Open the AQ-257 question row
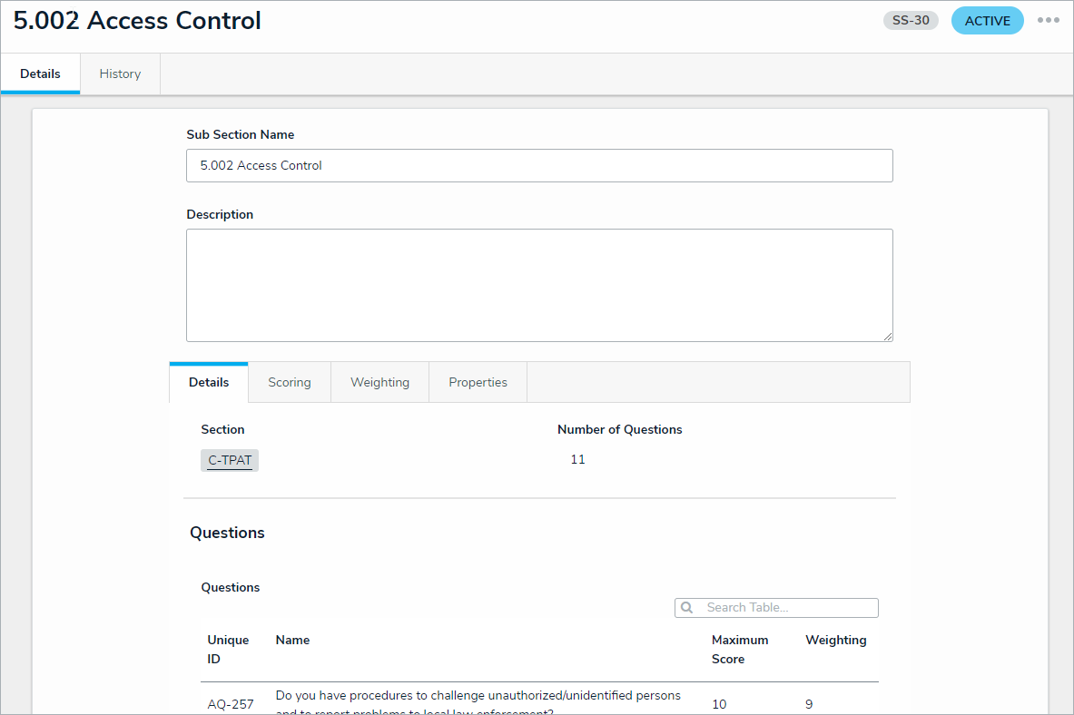The image size is (1074, 715). (x=231, y=704)
